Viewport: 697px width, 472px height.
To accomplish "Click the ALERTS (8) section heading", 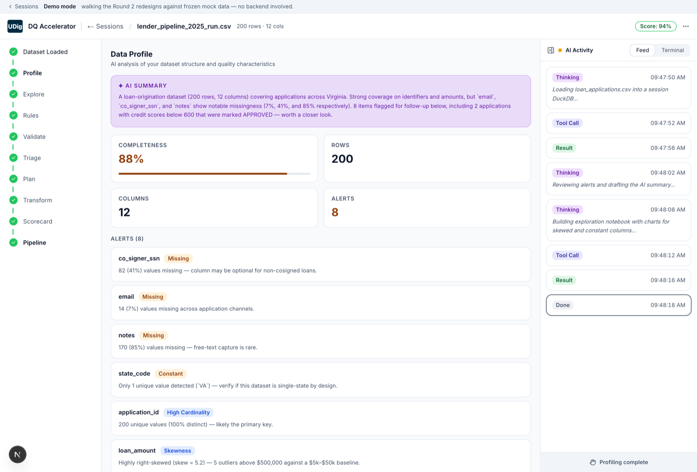I will pos(127,239).
